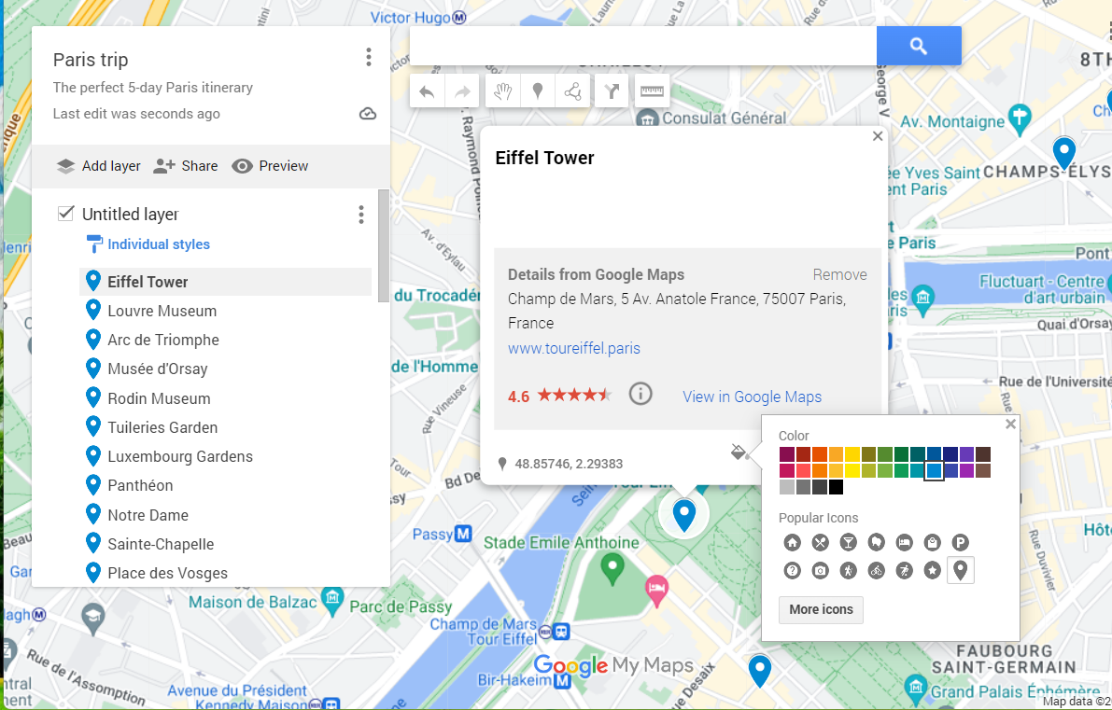Select the hand pan tool
Image resolution: width=1112 pixels, height=710 pixels.
[x=502, y=90]
